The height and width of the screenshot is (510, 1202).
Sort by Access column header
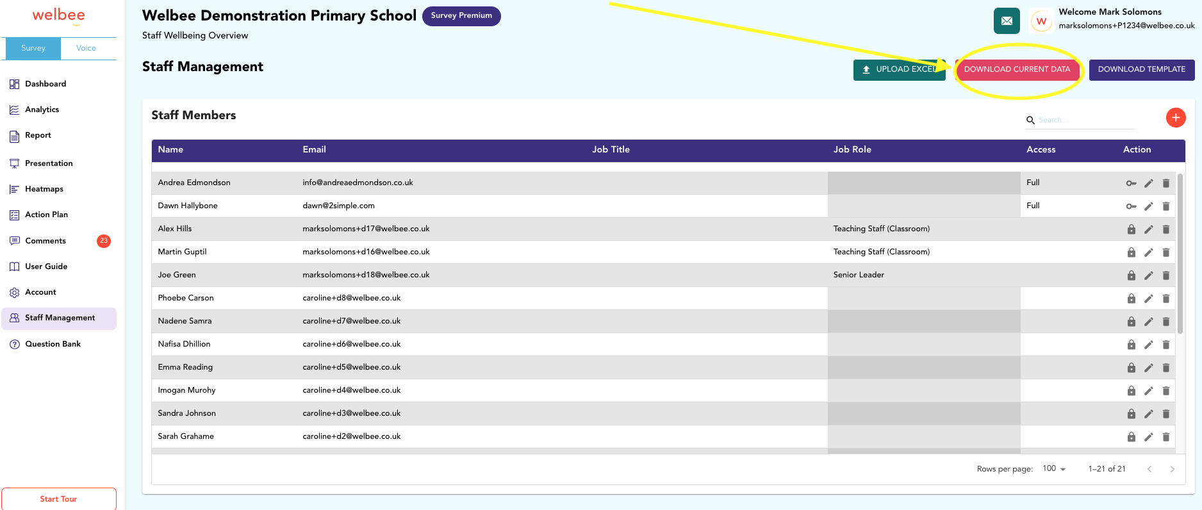(x=1041, y=150)
